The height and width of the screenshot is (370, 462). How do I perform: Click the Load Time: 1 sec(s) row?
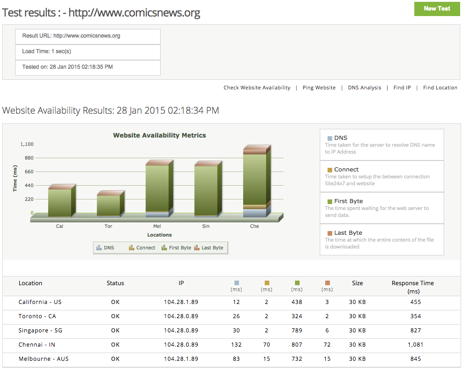[88, 51]
